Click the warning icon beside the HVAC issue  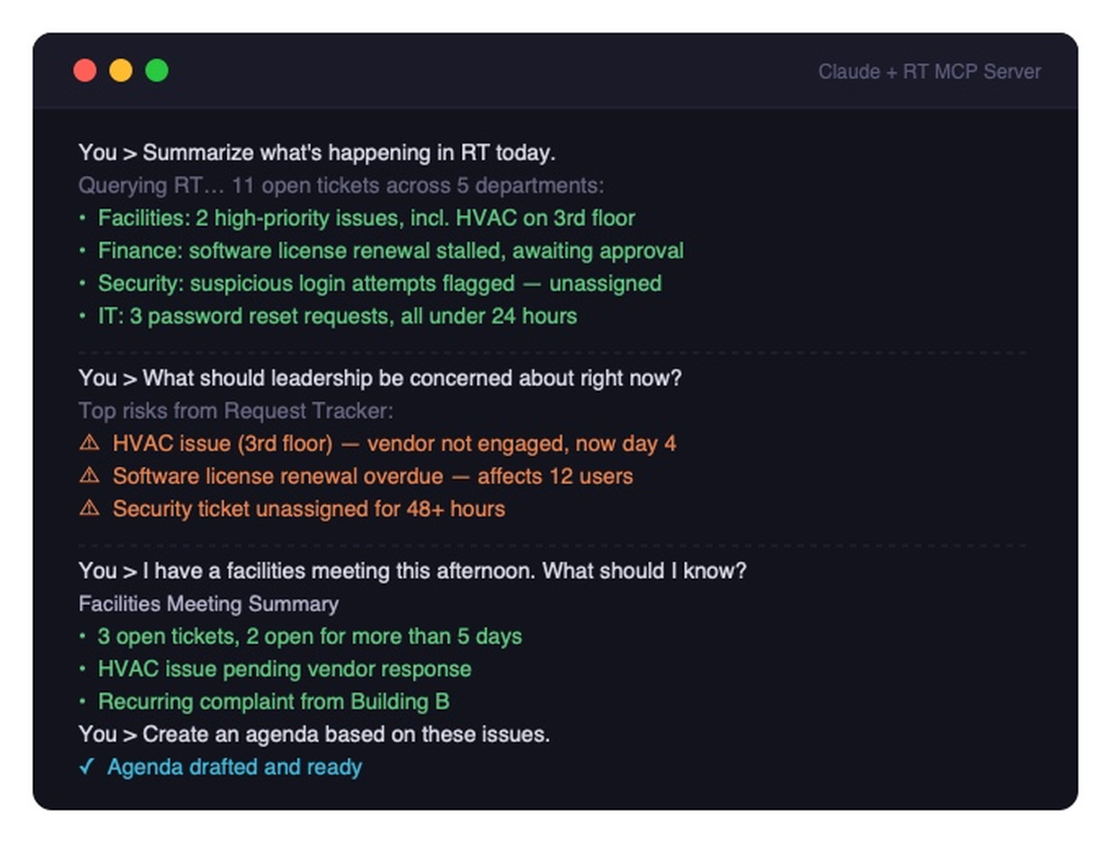coord(90,443)
